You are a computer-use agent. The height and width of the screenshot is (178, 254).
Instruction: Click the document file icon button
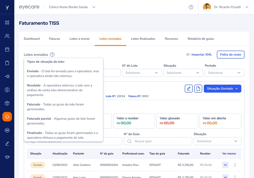pyautogui.click(x=198, y=89)
